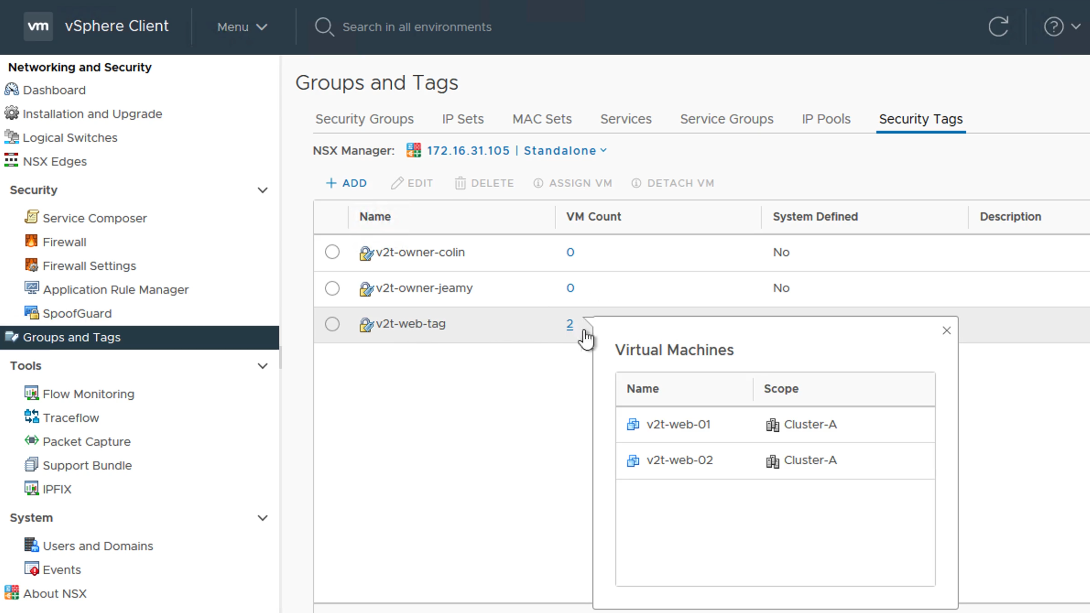This screenshot has width=1090, height=613.
Task: Open VM count link for v2t-owner-jeamy
Action: (570, 288)
